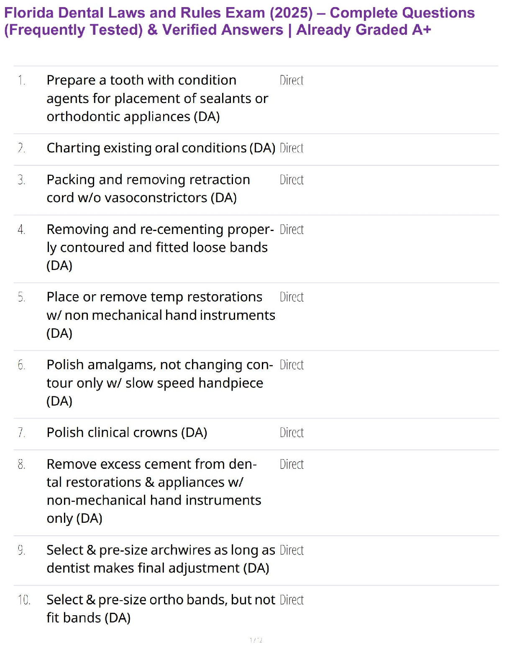Click question 4 about re-cementing loose bands
Image resolution: width=512 pixels, height=663 pixels.
[160, 247]
